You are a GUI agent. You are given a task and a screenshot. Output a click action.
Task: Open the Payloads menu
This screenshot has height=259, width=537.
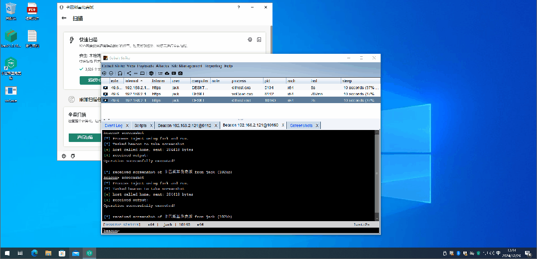tap(145, 66)
